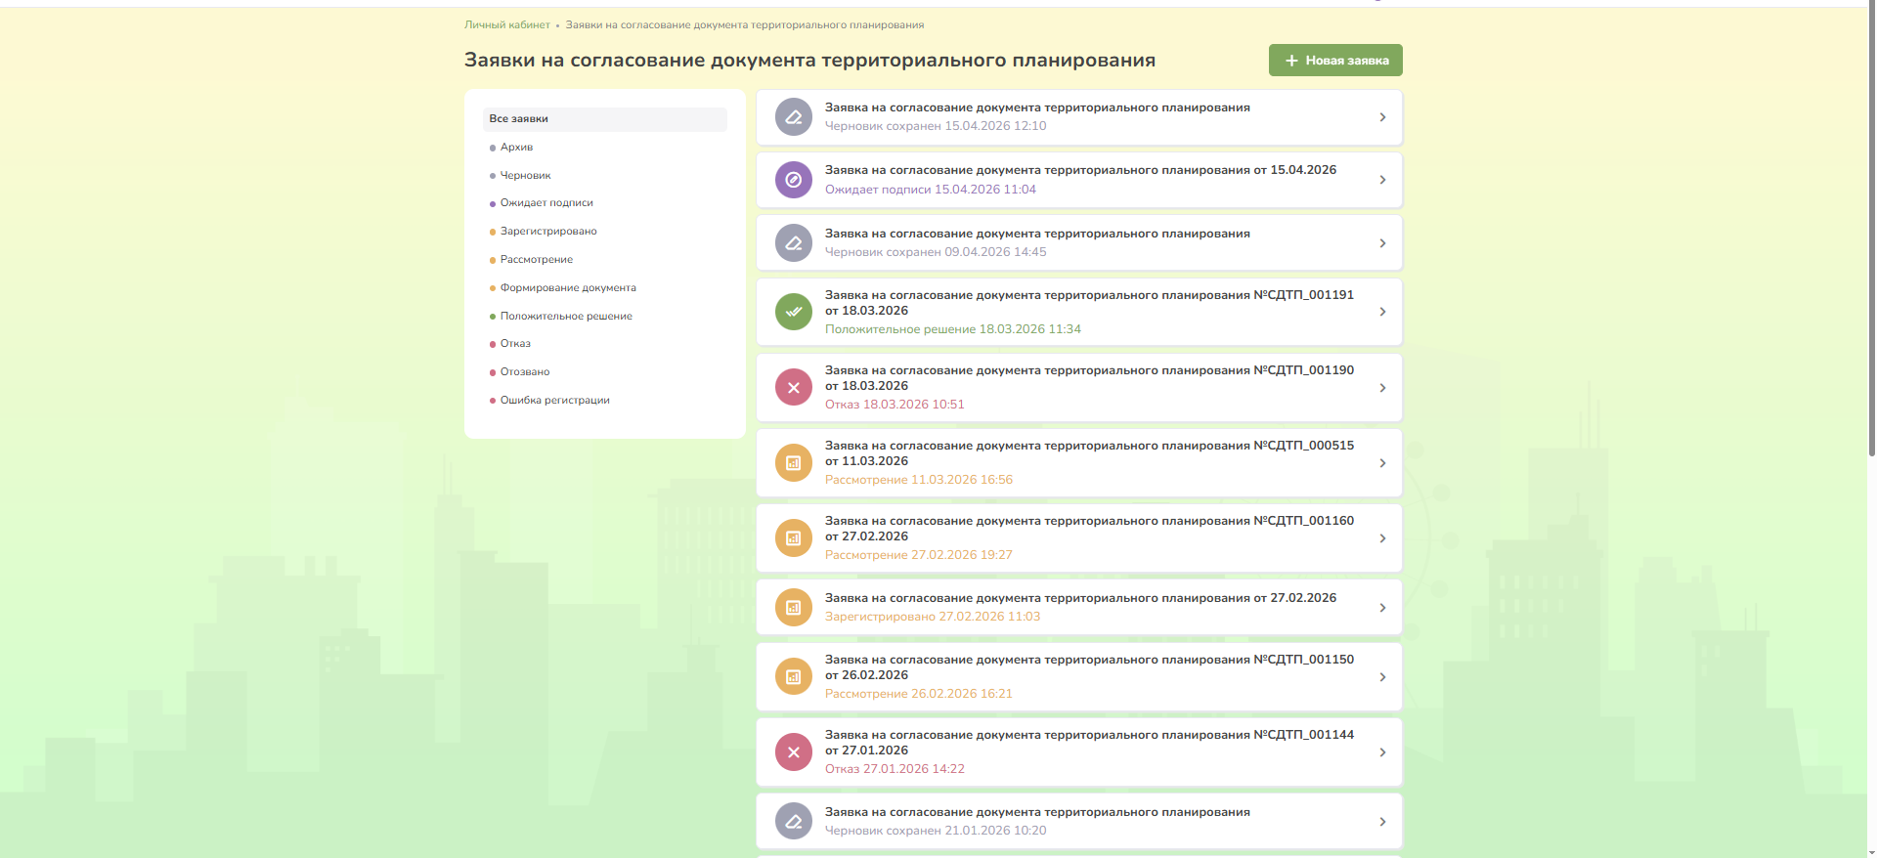Click the orange icon of the registered 27.02.2026 request
This screenshot has height=858, width=1877.
(793, 608)
